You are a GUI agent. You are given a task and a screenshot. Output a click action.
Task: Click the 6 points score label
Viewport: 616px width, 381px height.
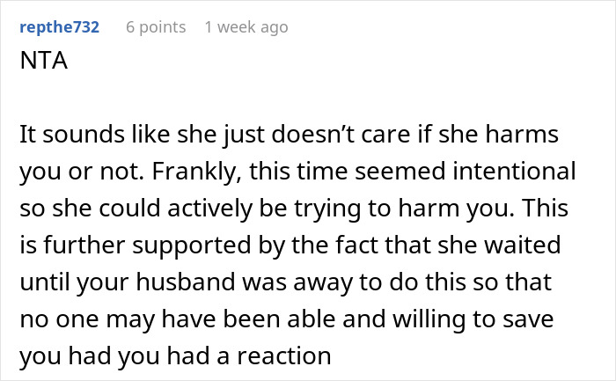pos(156,27)
